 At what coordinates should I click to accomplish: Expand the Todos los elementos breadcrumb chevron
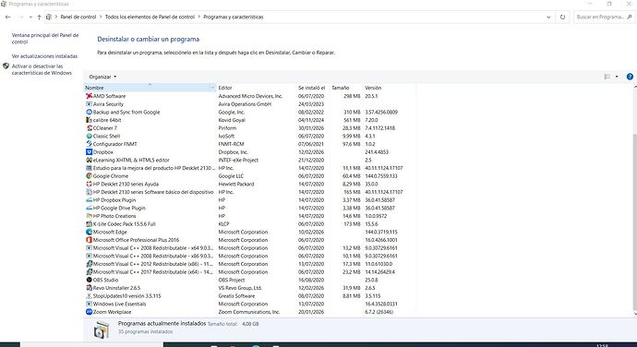[x=199, y=17]
